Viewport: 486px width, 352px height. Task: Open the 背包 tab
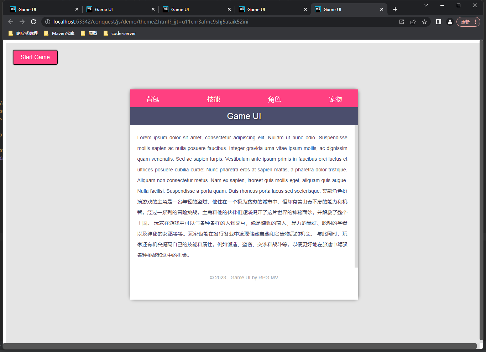pos(152,99)
